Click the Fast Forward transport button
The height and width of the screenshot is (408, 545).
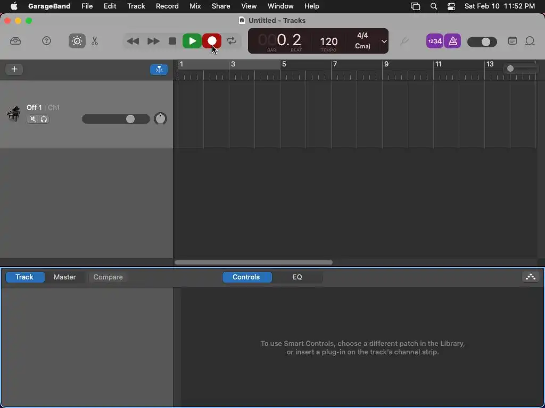click(x=153, y=41)
